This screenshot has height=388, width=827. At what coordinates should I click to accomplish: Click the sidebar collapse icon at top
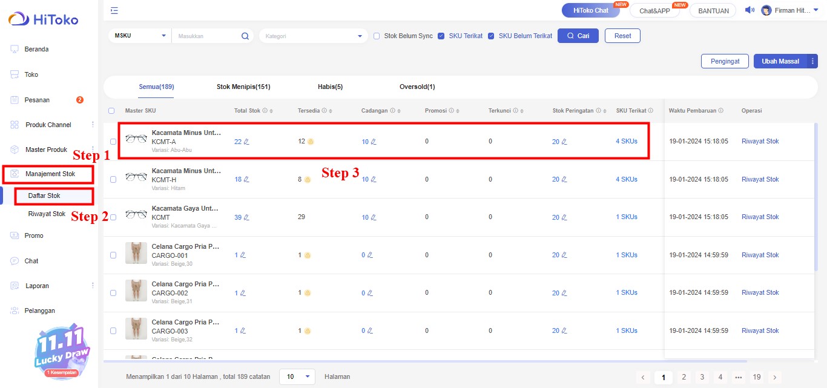click(x=114, y=10)
